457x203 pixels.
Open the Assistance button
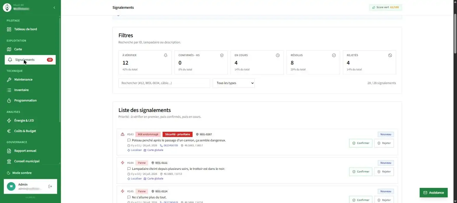(x=433, y=193)
